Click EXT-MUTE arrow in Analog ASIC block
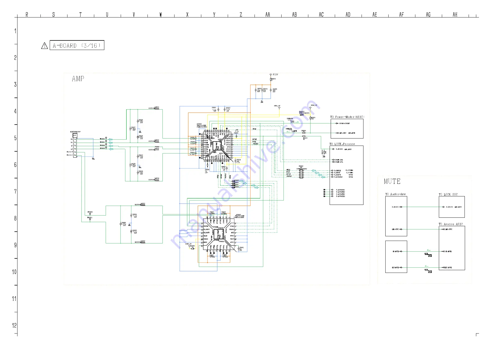 [443, 267]
